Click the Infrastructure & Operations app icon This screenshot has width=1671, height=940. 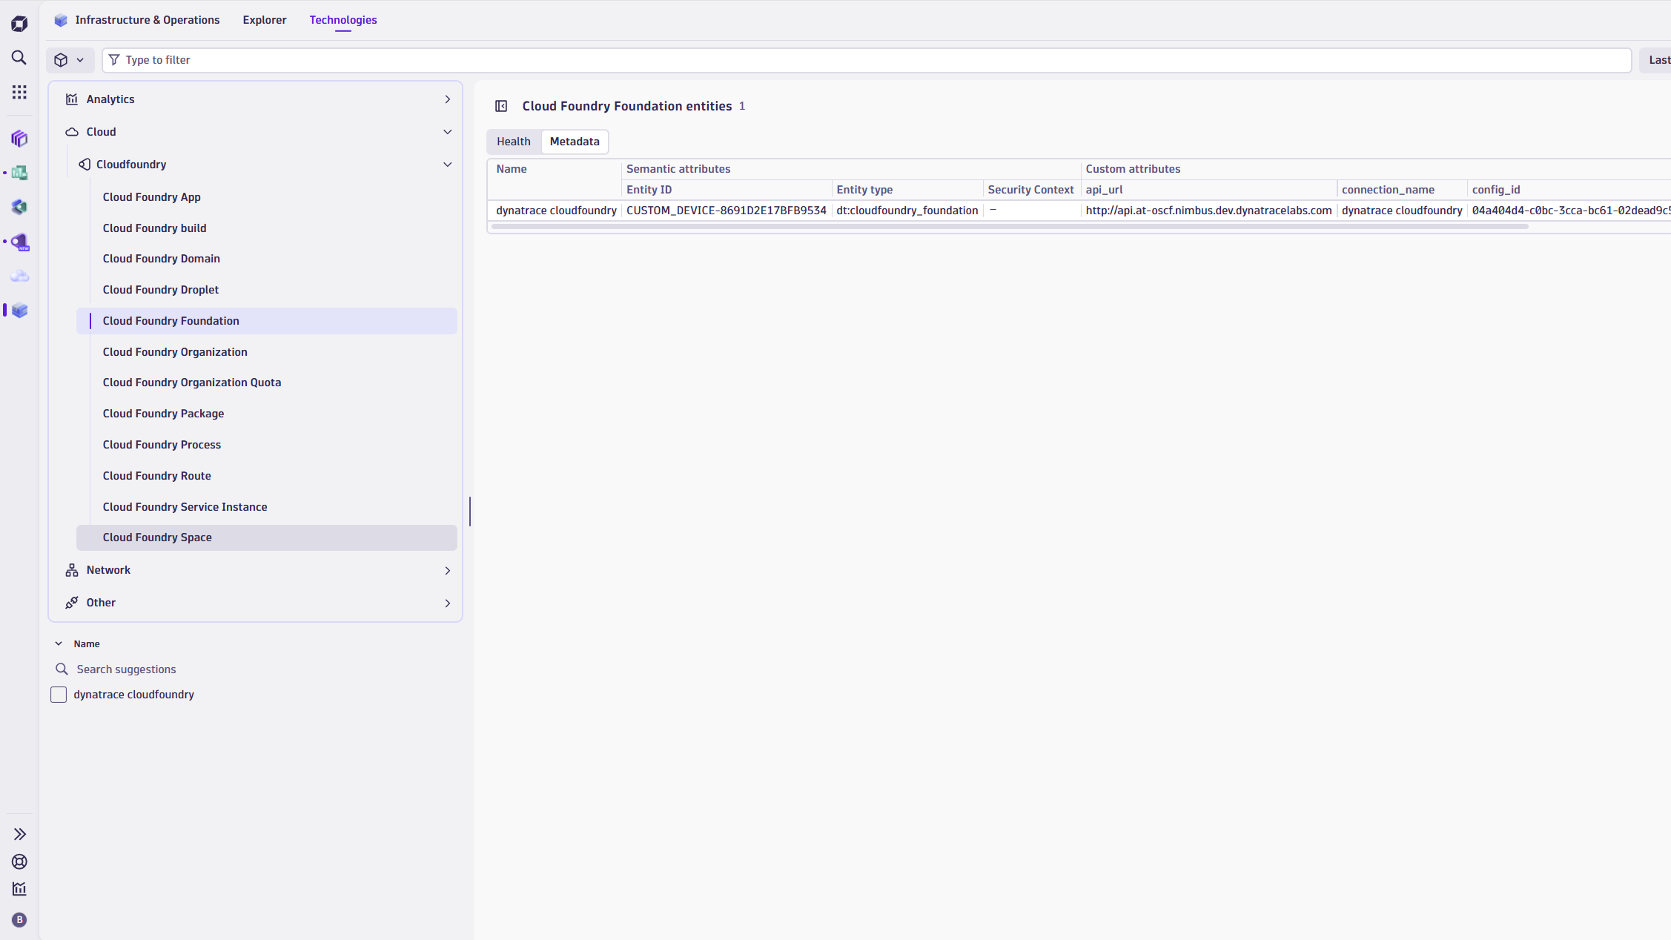(61, 20)
